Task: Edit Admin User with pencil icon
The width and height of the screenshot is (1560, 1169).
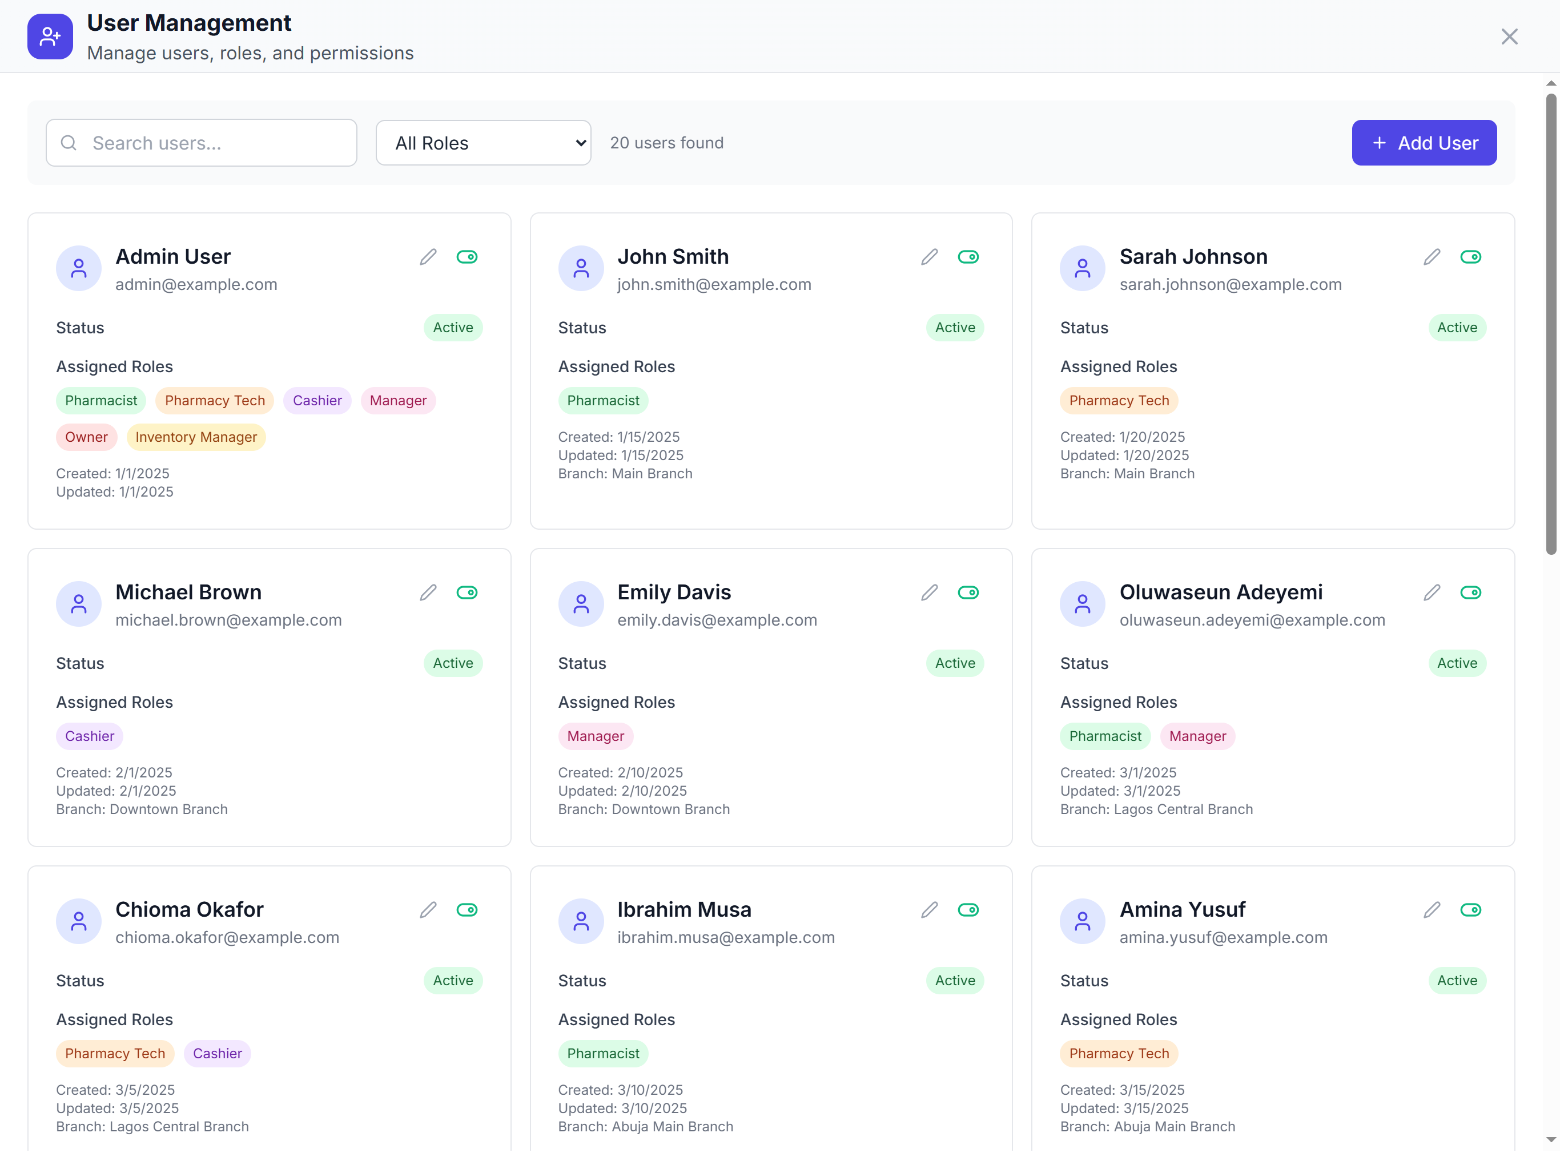Action: 428,257
